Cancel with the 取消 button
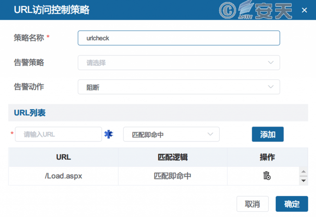 click(x=252, y=204)
